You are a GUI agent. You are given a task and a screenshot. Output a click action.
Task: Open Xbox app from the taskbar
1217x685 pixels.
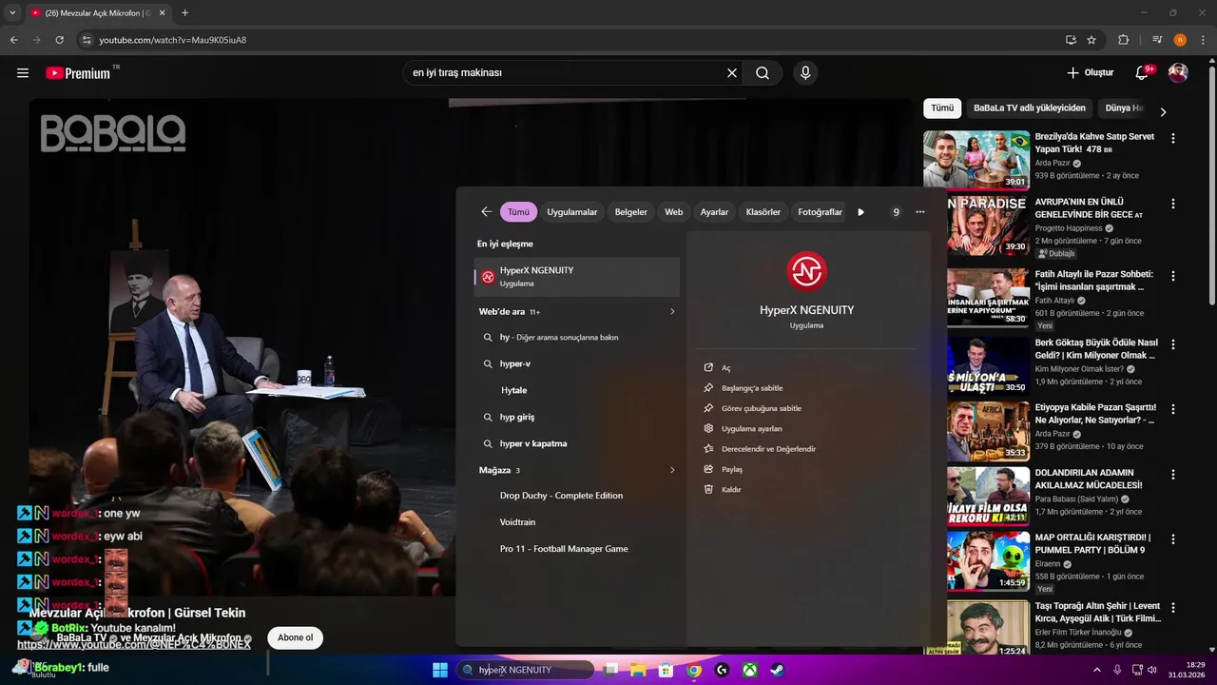(x=750, y=670)
